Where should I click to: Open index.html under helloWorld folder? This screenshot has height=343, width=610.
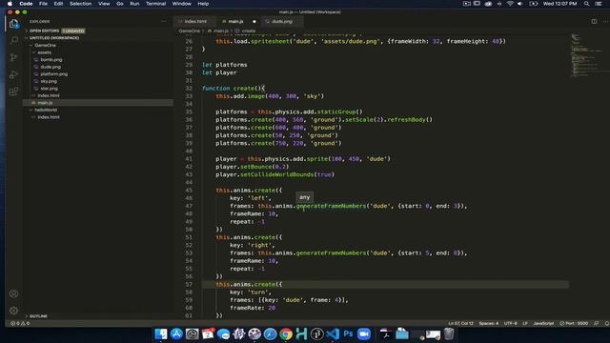tap(49, 117)
